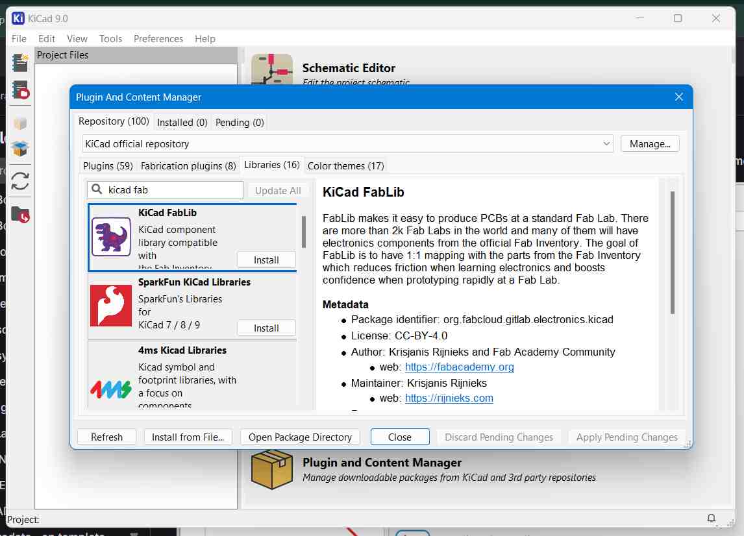
Task: Click the Schematic Editor launcher title
Action: pyautogui.click(x=349, y=68)
